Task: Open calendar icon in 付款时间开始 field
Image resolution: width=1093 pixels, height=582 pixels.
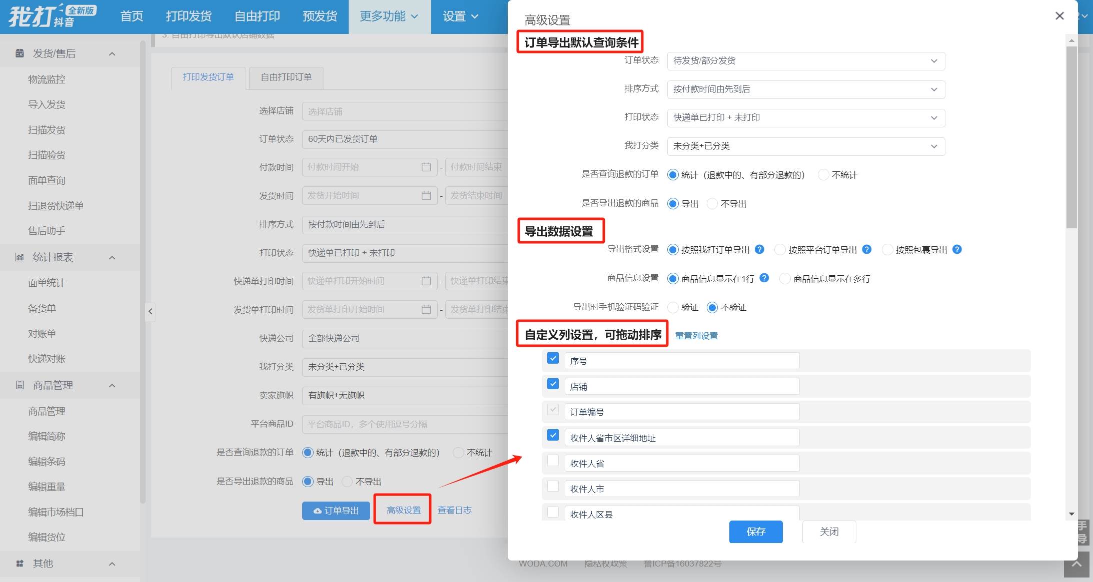Action: pos(426,167)
